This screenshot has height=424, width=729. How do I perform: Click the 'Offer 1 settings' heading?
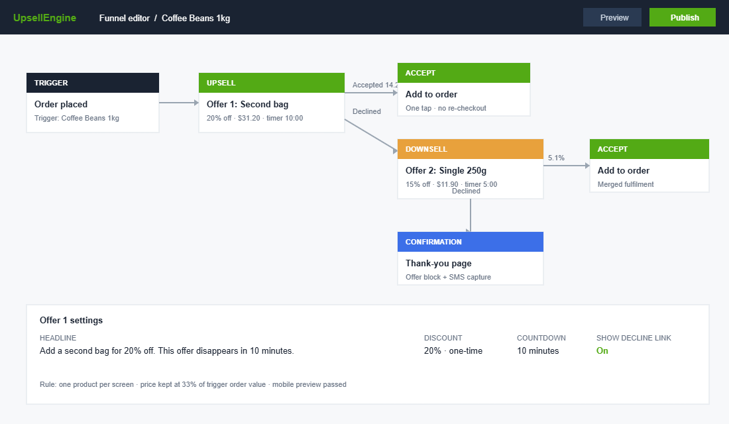(71, 321)
